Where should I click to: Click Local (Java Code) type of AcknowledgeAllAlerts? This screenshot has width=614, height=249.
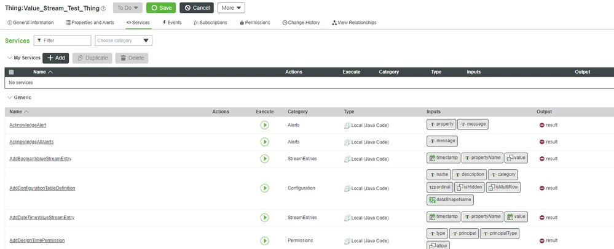tap(366, 142)
